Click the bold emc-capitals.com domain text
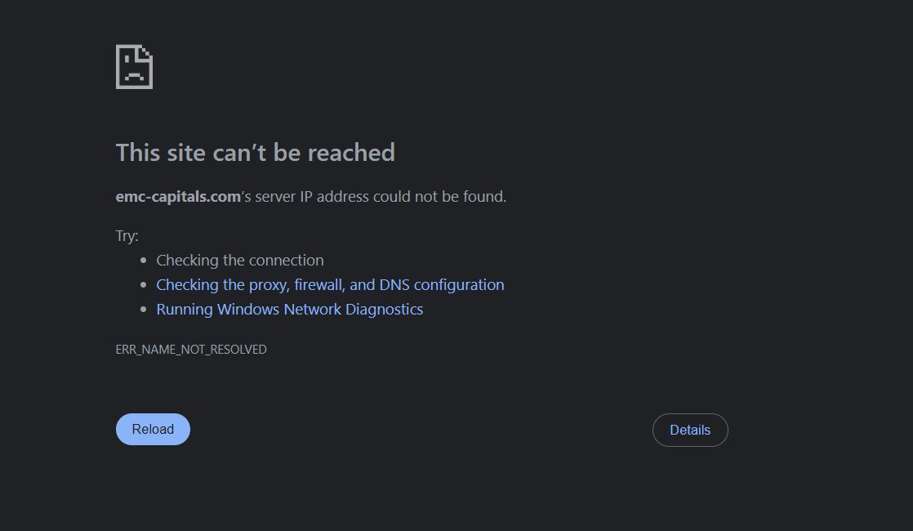 [x=178, y=197]
